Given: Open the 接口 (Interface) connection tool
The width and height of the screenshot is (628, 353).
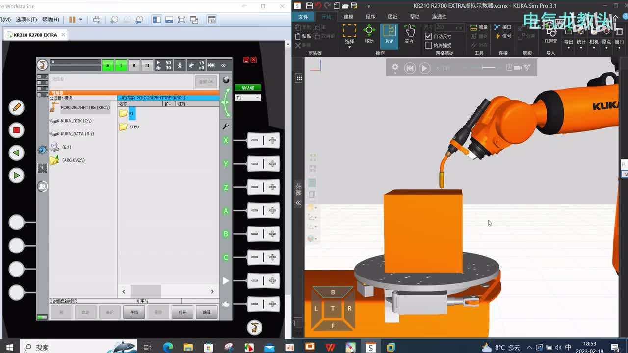Looking at the screenshot, I should [503, 27].
